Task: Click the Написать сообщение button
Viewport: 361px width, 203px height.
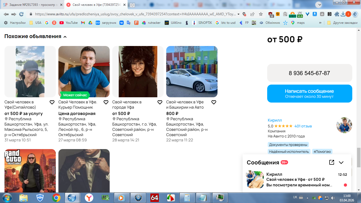Action: tap(309, 94)
